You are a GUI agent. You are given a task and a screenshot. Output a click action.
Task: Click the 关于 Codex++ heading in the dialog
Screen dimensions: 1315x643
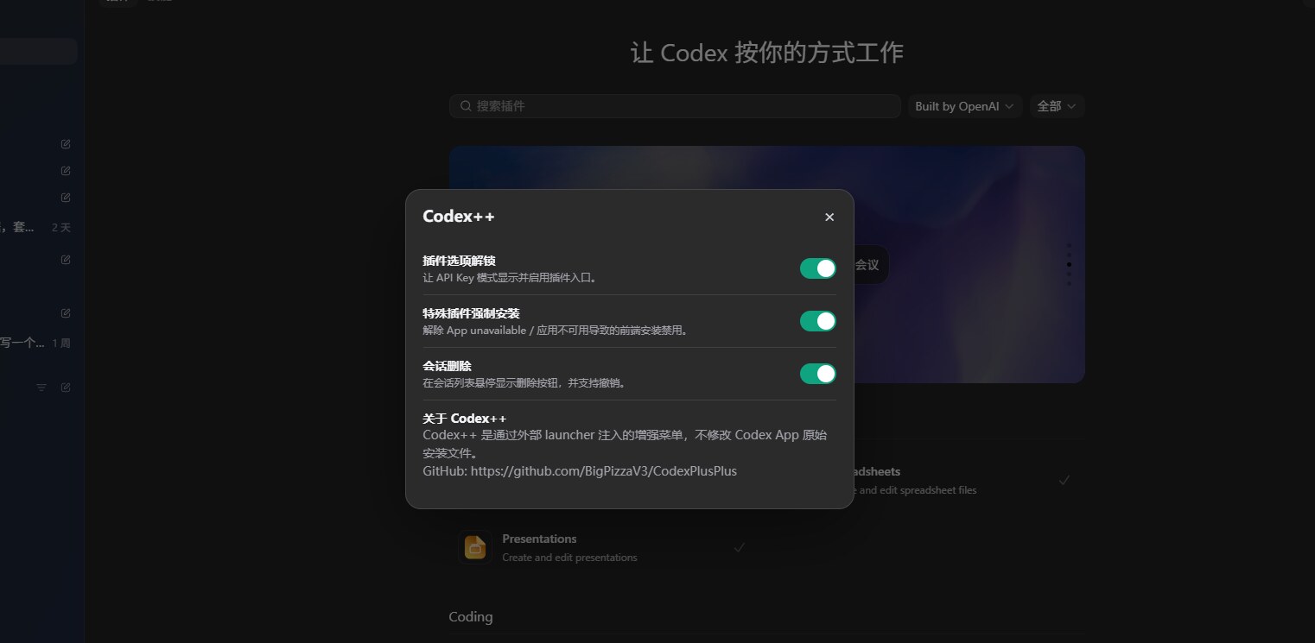[x=465, y=419]
